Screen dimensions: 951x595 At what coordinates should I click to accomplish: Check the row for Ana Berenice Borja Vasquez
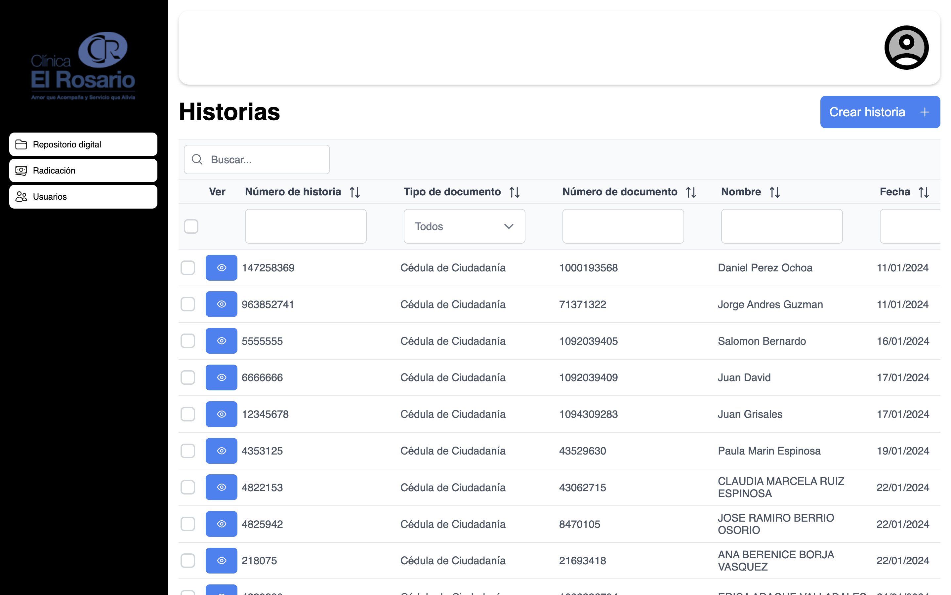(x=188, y=560)
